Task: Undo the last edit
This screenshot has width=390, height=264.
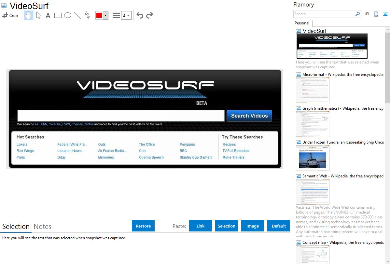Action: click(140, 15)
